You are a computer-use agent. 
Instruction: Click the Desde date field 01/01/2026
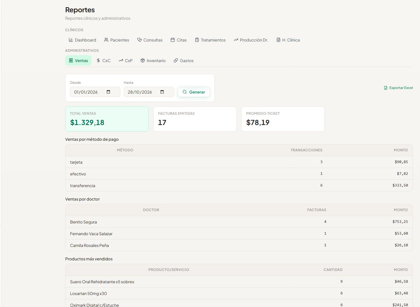coord(95,92)
